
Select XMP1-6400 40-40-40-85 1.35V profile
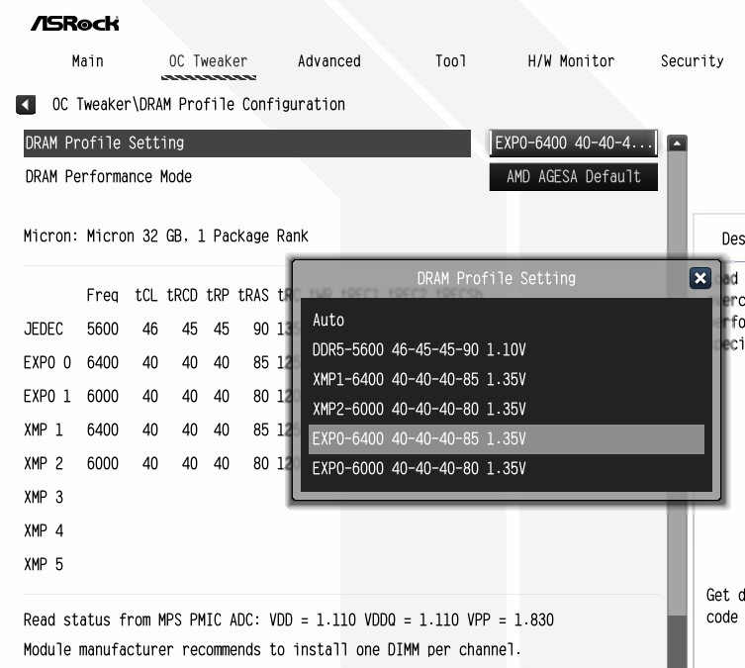[x=507, y=380]
